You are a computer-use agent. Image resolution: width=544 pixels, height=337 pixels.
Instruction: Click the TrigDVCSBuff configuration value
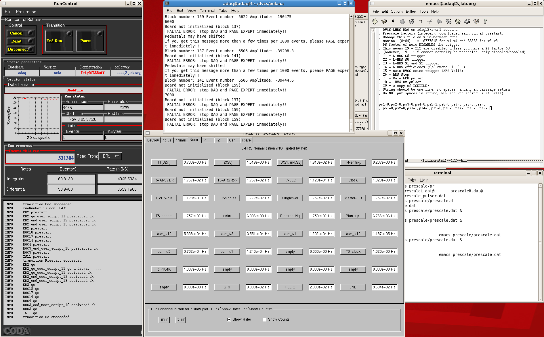coord(93,73)
